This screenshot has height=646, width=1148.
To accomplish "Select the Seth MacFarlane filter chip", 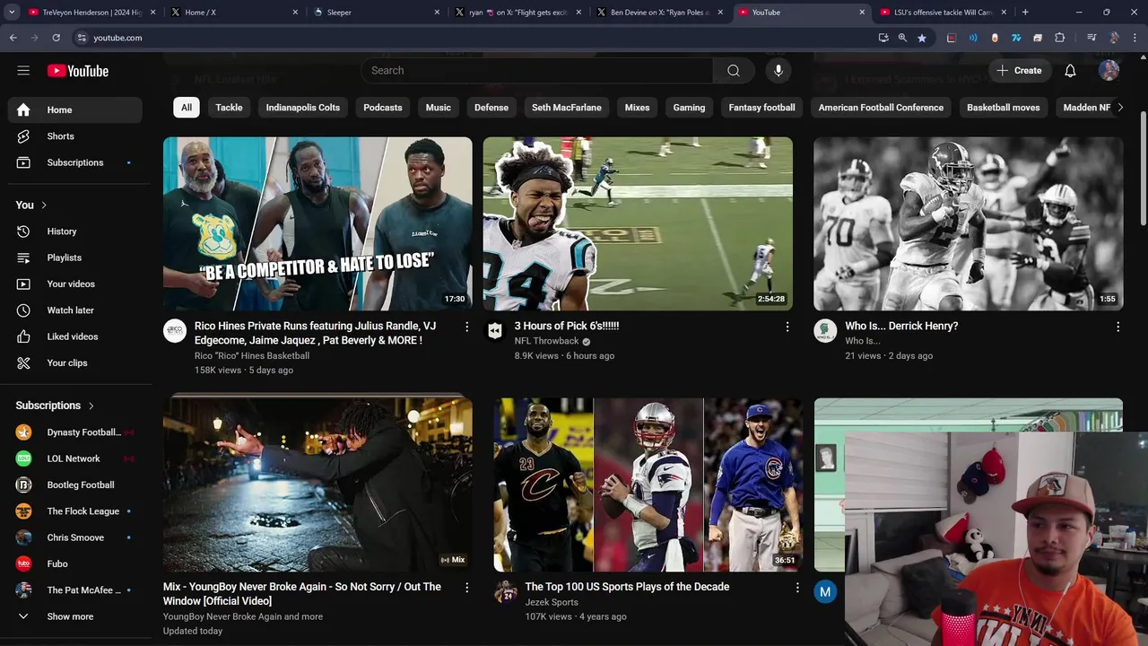I will 567,108.
